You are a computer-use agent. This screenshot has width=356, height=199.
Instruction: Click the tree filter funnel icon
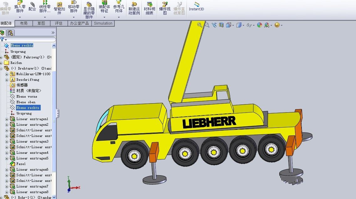point(2,40)
